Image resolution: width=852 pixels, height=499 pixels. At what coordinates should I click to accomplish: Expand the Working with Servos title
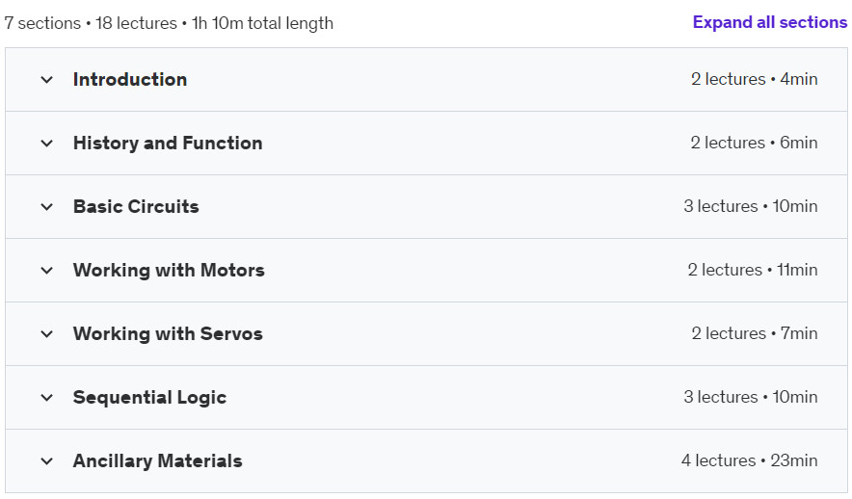[168, 334]
